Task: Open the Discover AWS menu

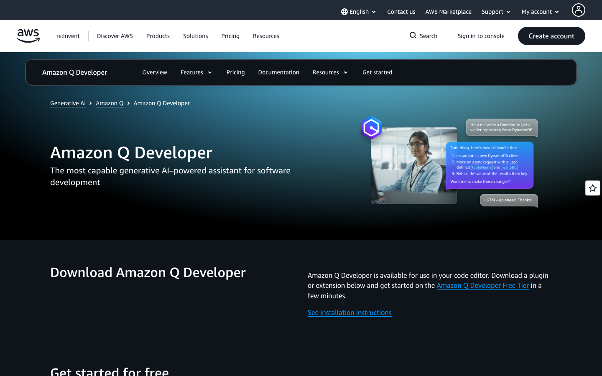Action: [115, 36]
